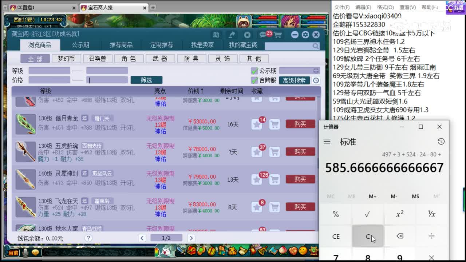Add 五虎断魂 to the cart via its cart icon
This screenshot has width=466, height=262.
tap(275, 152)
